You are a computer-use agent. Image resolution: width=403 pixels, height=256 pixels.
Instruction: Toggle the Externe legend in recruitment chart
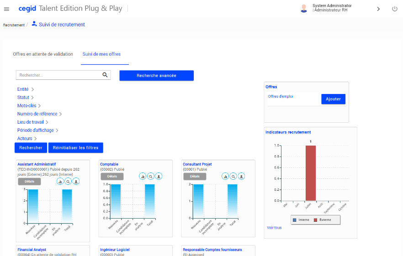pos(322,220)
